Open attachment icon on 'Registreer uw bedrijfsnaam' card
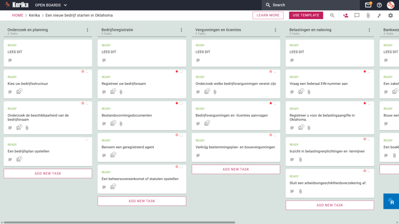Screen dimensions: 399x224 [x=121, y=92]
